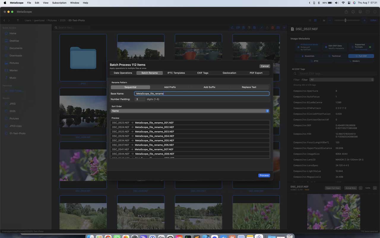Go forward with the right navigation arrow

point(9,20)
